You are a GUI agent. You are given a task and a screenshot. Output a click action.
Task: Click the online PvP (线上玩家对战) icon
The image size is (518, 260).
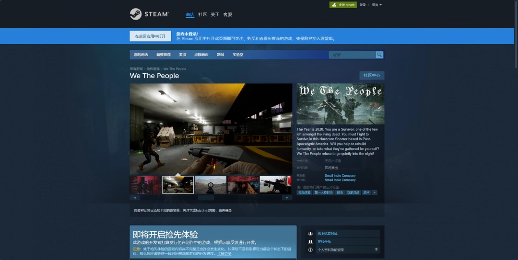[x=310, y=234]
